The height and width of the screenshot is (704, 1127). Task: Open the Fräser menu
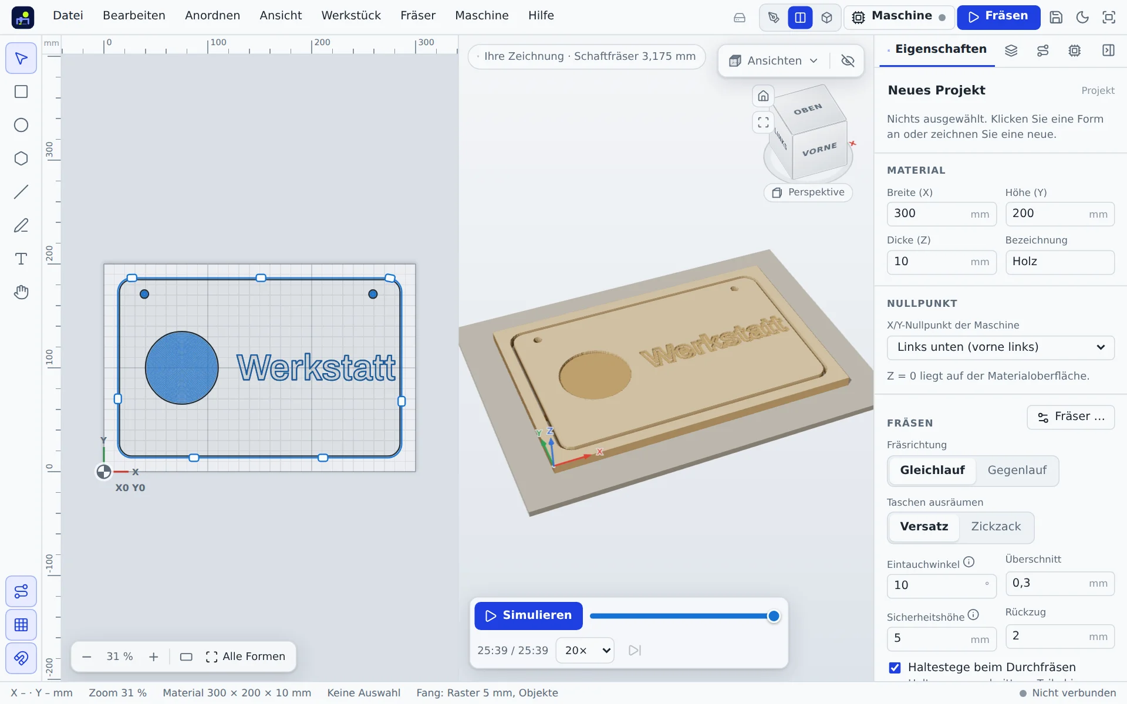418,16
